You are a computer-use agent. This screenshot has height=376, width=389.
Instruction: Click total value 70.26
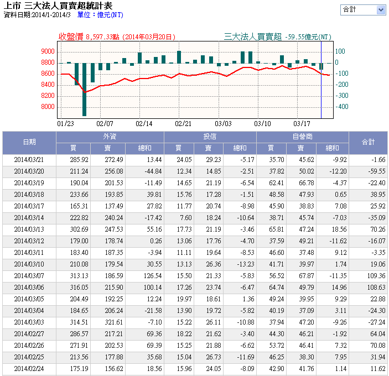tap(378, 229)
